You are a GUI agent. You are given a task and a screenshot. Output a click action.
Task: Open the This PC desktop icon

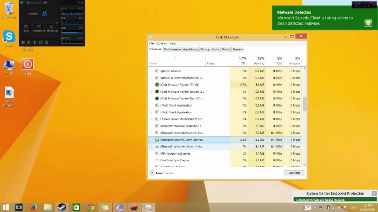[x=9, y=67]
